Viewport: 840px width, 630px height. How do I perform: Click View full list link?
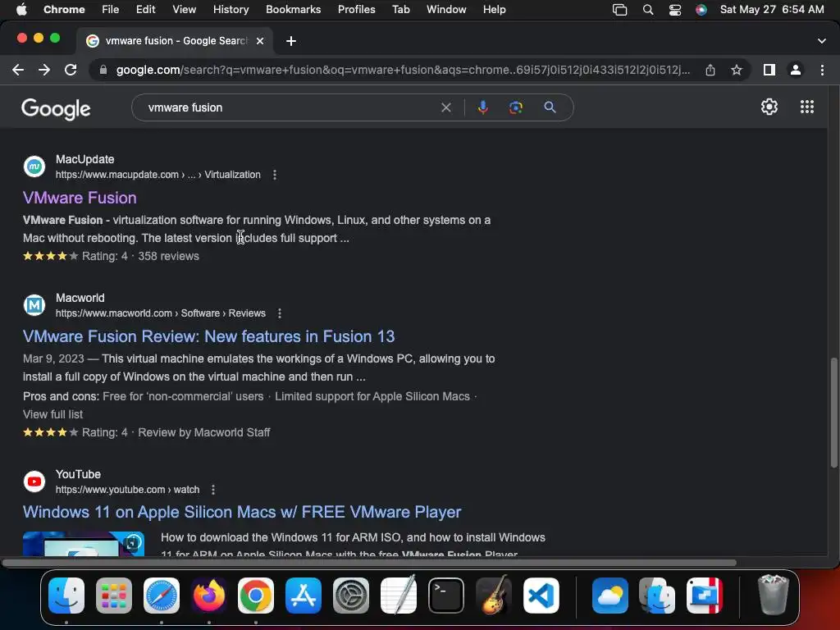pos(53,414)
